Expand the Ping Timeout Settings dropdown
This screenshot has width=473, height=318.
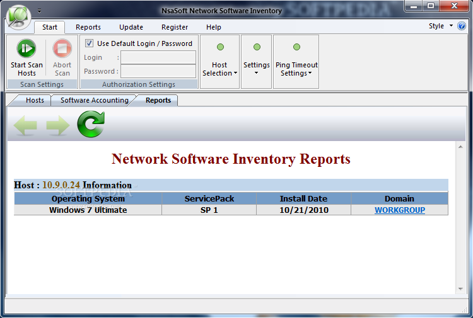[296, 62]
